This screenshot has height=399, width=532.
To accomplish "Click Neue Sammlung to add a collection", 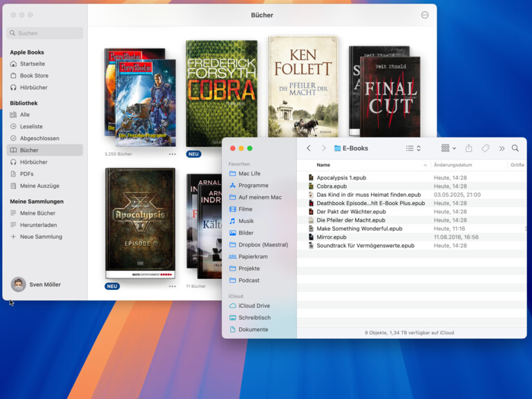I will coord(41,237).
